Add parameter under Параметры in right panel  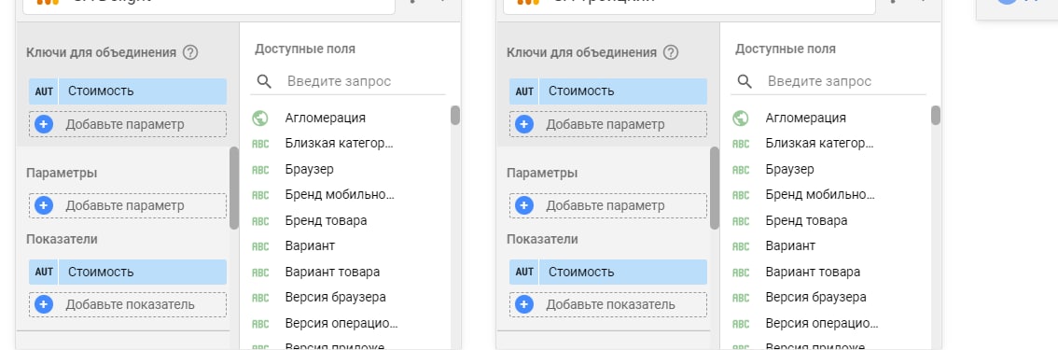pos(608,205)
